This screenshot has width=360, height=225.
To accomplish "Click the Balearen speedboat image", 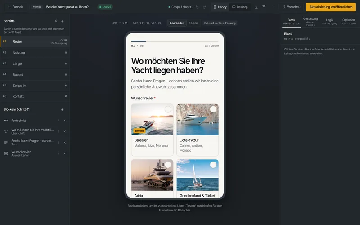I will 152,120.
